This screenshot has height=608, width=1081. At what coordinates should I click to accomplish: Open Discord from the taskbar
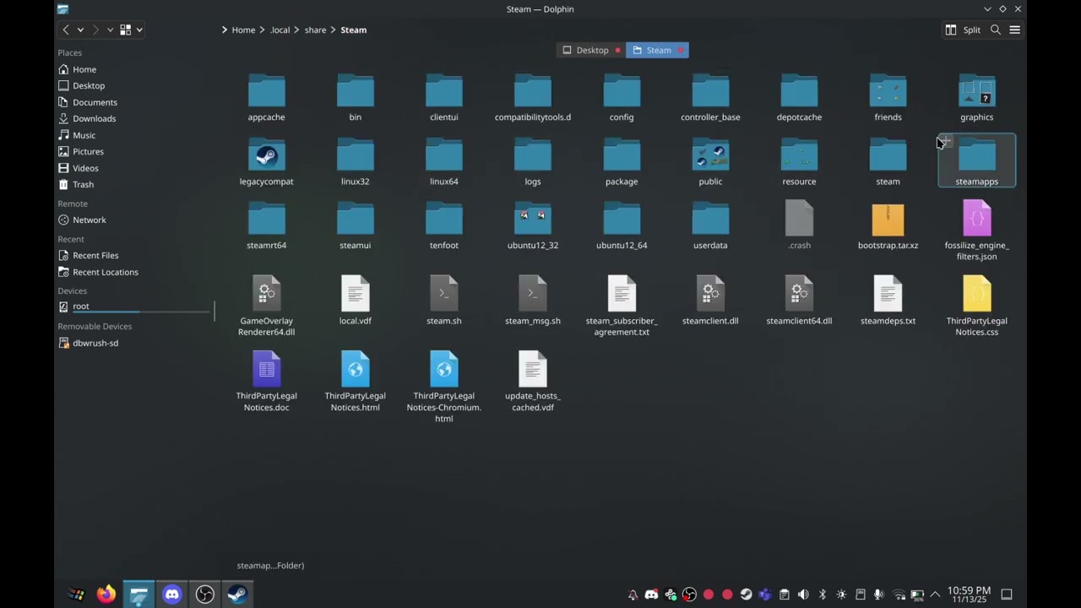click(171, 594)
